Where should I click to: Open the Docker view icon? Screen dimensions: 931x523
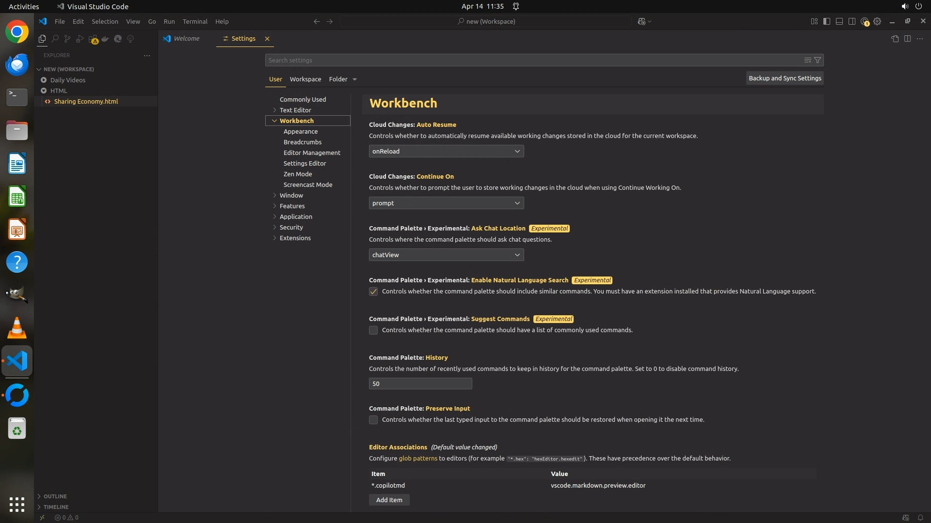(105, 39)
